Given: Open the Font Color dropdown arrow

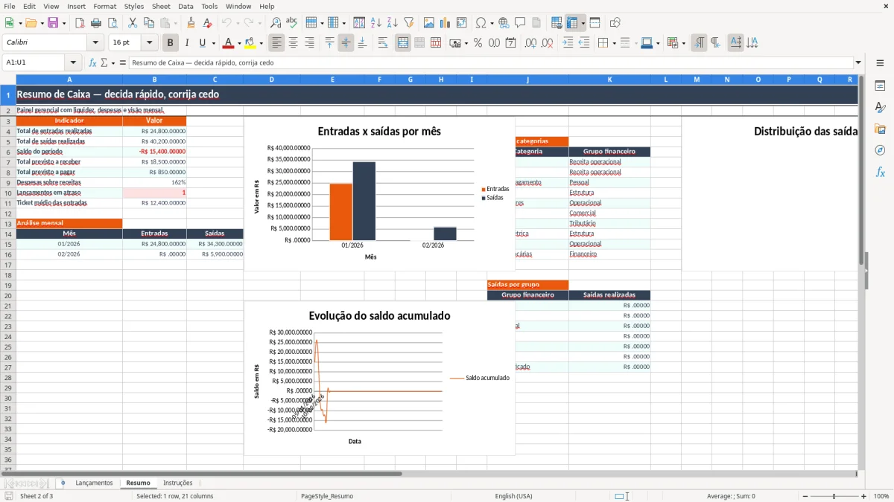Looking at the screenshot, I should tap(240, 43).
